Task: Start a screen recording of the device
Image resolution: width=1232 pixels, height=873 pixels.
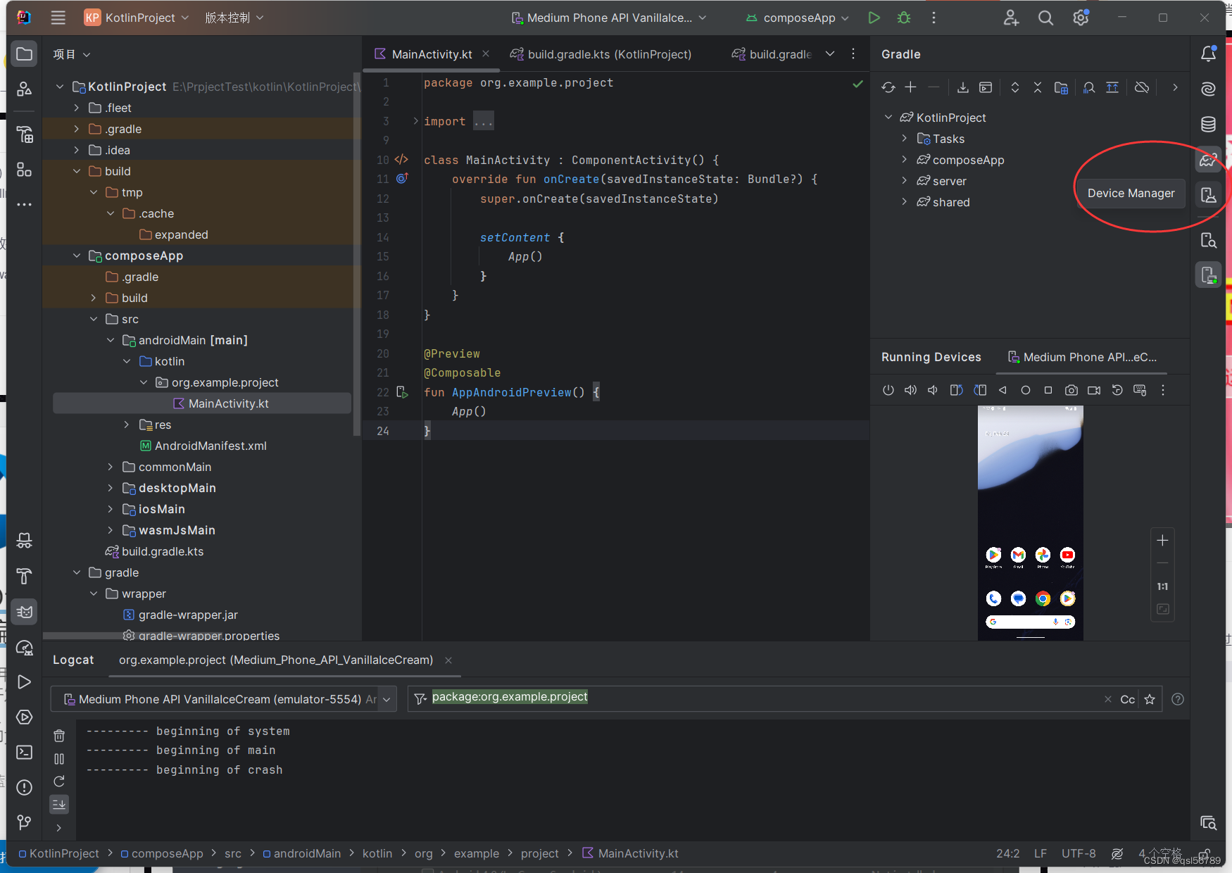Action: point(1094,390)
